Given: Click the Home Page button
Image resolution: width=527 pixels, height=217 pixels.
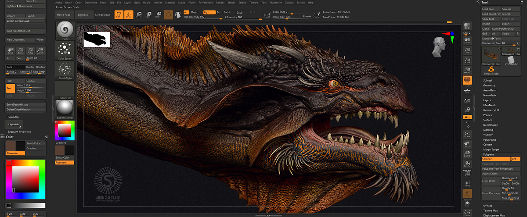Looking at the screenshot, I should pos(64,14).
